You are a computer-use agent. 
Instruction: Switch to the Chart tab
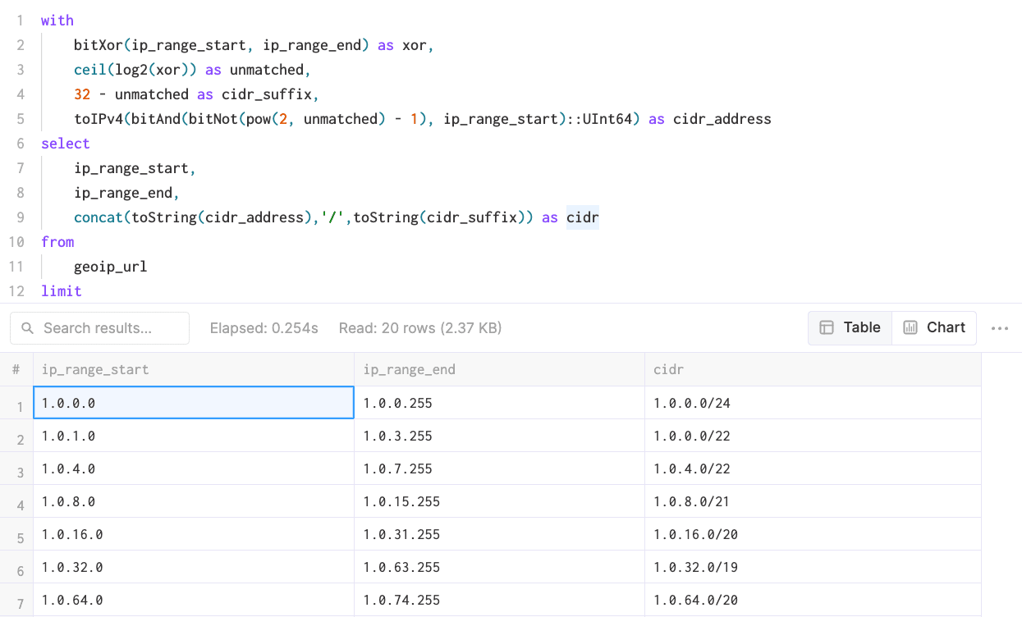coord(934,327)
